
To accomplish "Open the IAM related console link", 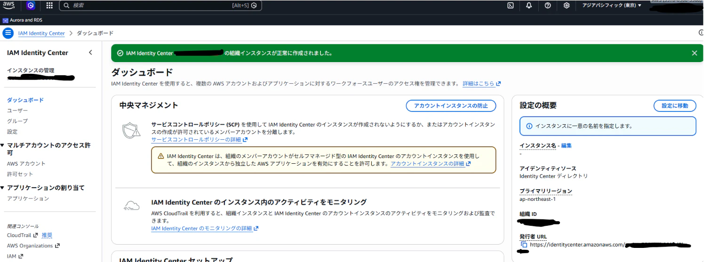I will (15, 256).
